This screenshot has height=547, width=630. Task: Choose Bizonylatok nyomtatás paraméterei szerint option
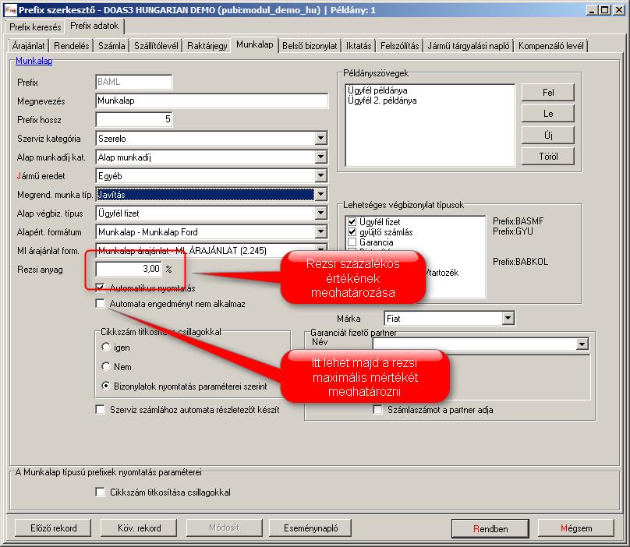pos(106,386)
